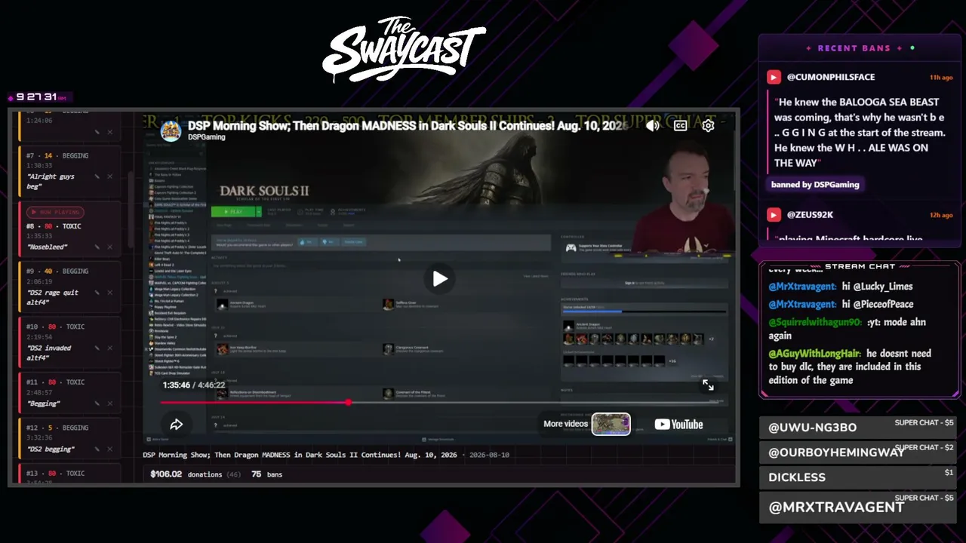Click the video title in the player header

click(408, 125)
